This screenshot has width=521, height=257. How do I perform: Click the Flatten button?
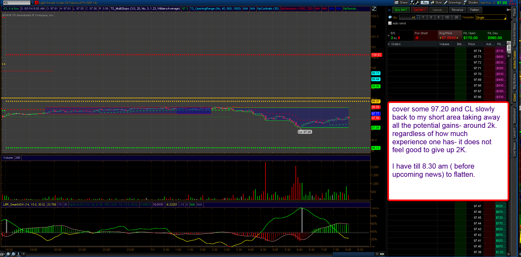click(x=475, y=10)
